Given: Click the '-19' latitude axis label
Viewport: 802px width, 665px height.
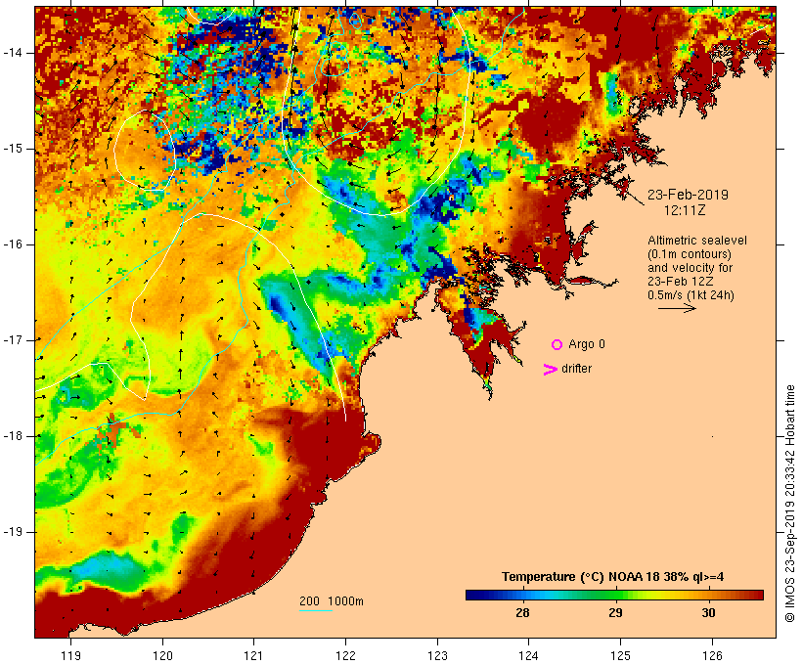Looking at the screenshot, I should 13,532.
